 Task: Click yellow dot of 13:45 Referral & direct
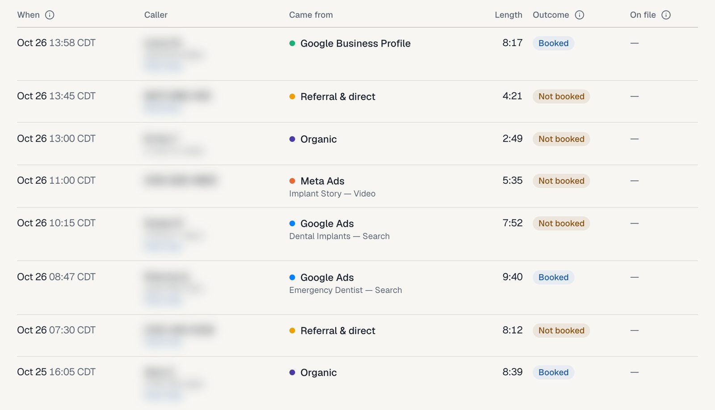[x=292, y=97]
